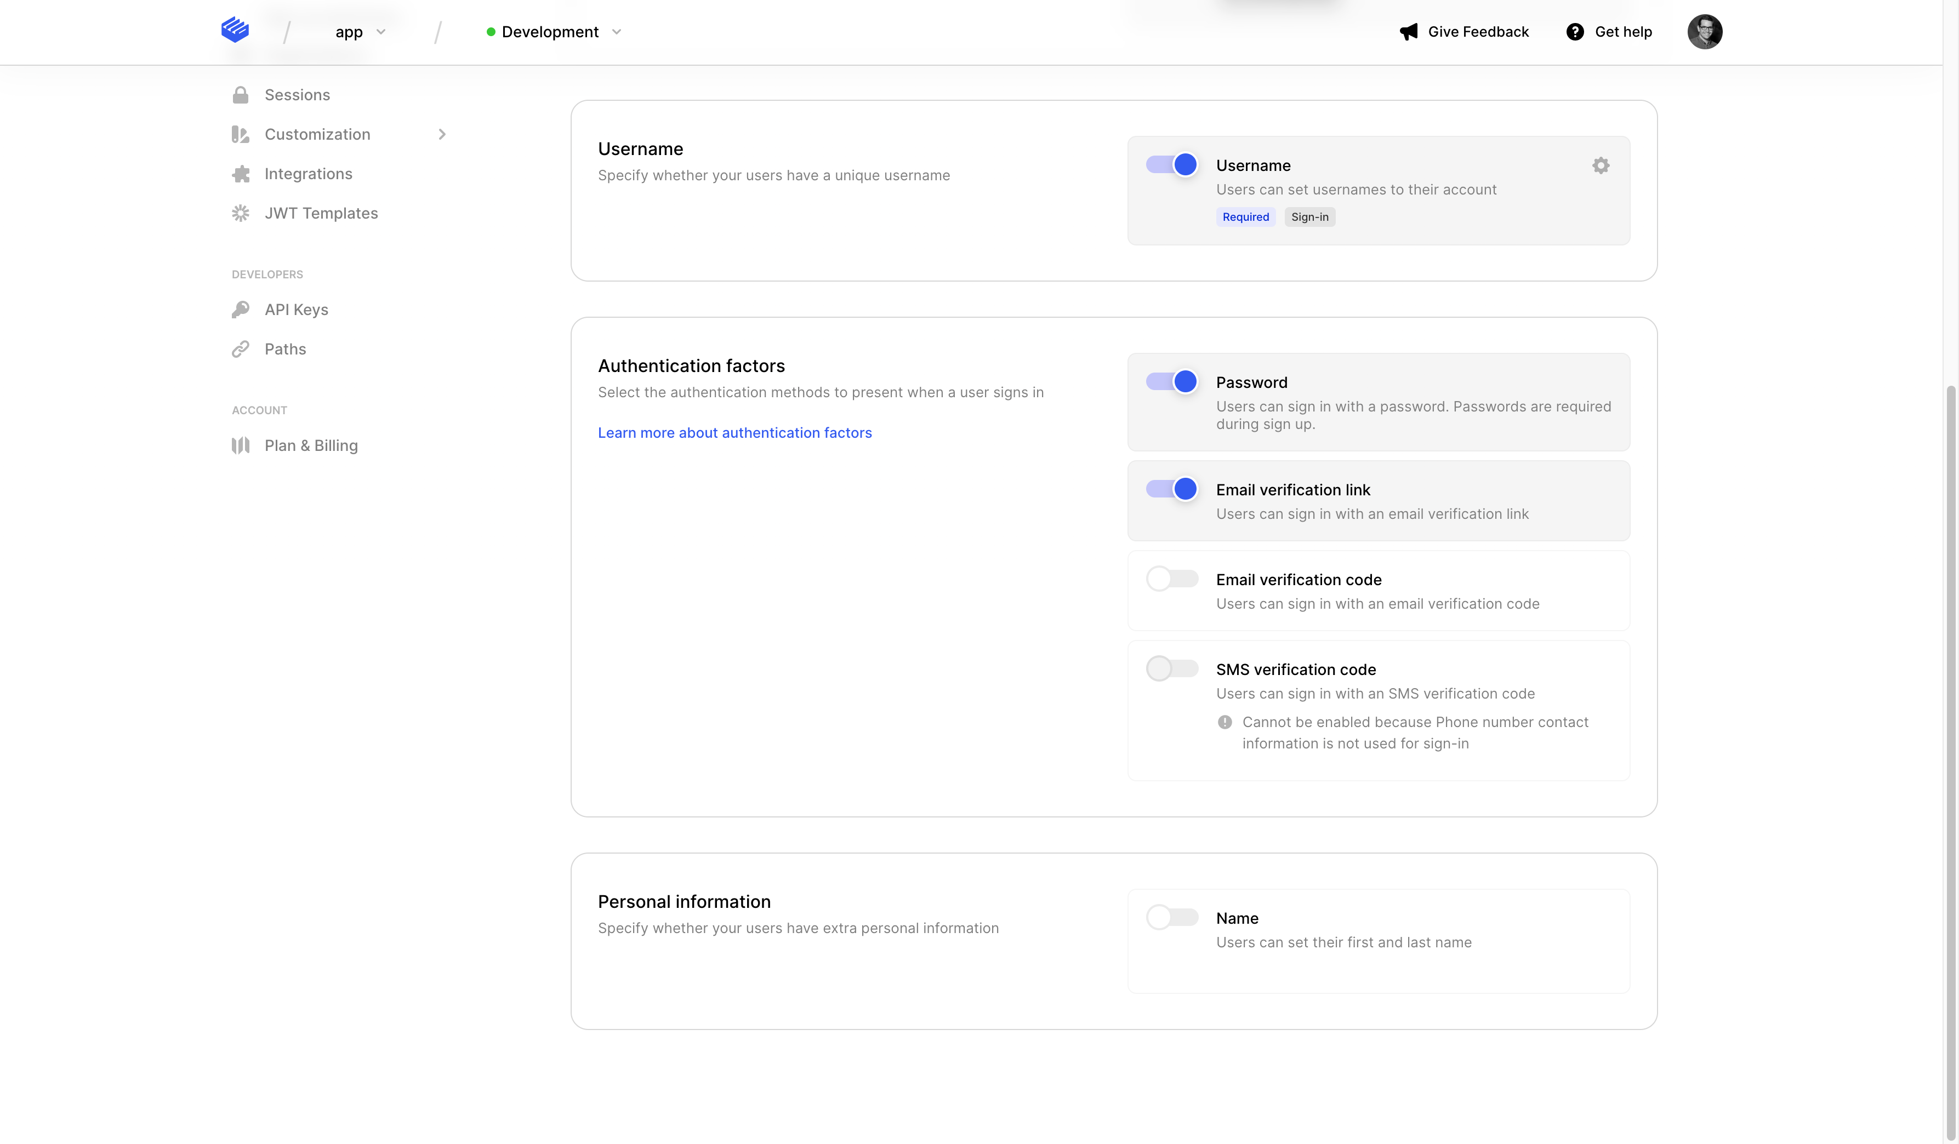Open the user profile avatar
Image resolution: width=1959 pixels, height=1144 pixels.
[x=1704, y=32]
